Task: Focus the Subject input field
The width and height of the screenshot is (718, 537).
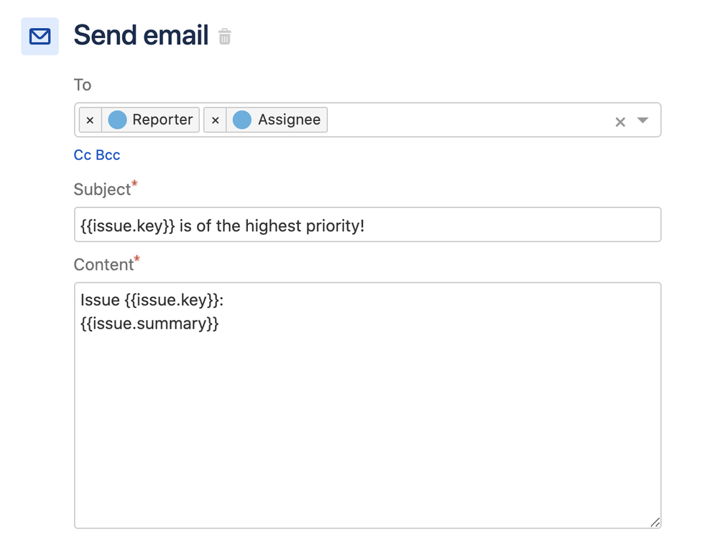Action: tap(367, 224)
